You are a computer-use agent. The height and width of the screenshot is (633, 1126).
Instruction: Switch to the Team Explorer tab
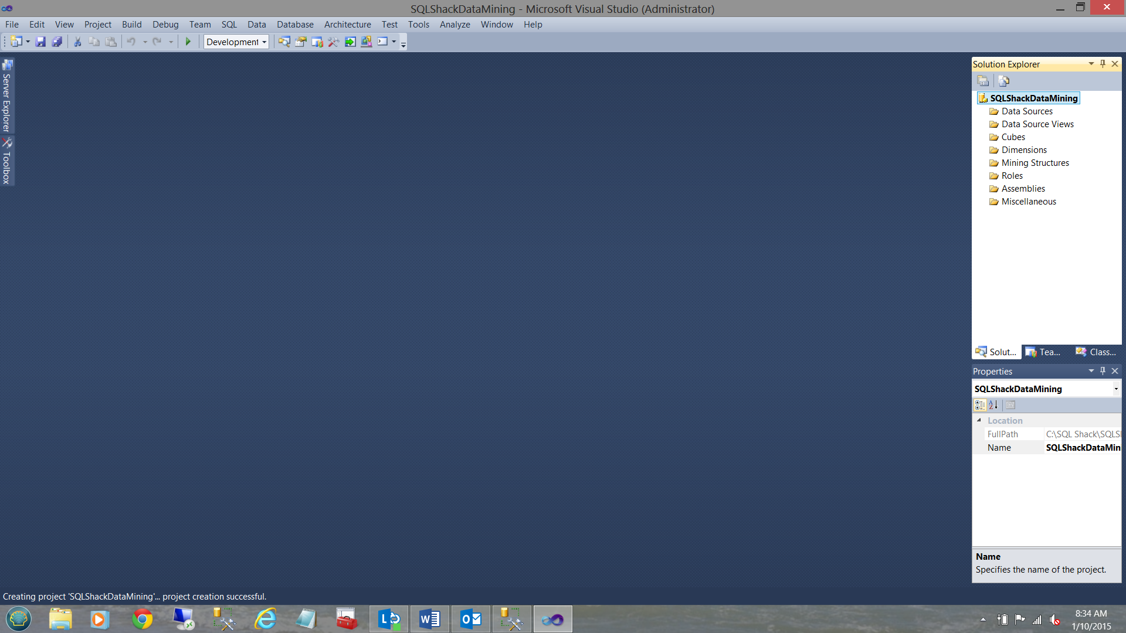tap(1044, 352)
